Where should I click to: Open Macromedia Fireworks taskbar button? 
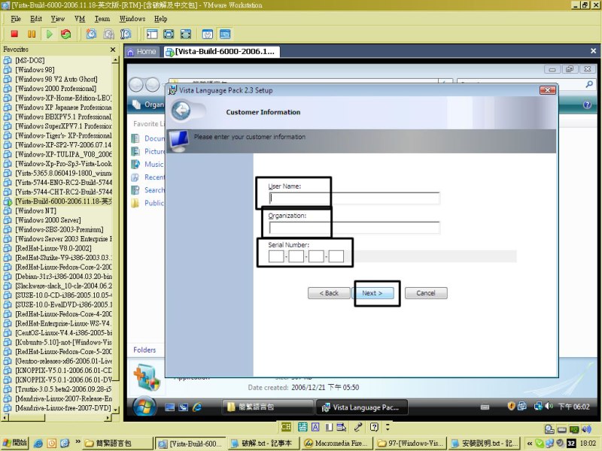point(336,443)
